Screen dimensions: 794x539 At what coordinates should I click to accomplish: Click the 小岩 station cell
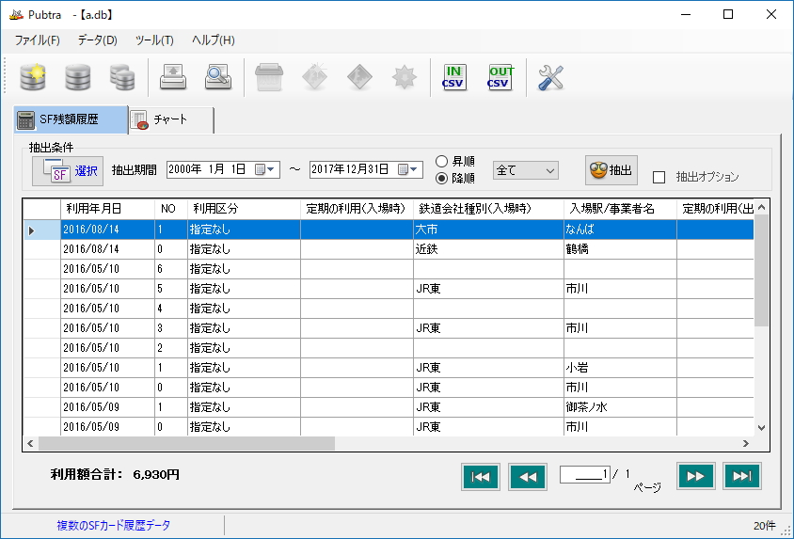620,368
